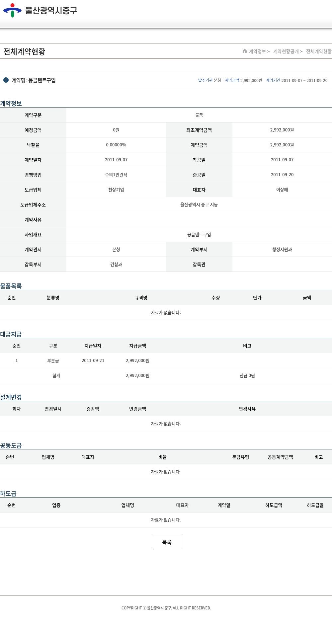Select the 물품 value in 계약구분 row
This screenshot has width=332, height=629.
click(x=199, y=115)
